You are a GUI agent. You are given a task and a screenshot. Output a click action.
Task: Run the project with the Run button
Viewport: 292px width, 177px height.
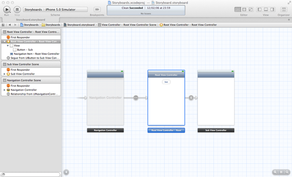click(x=7, y=9)
